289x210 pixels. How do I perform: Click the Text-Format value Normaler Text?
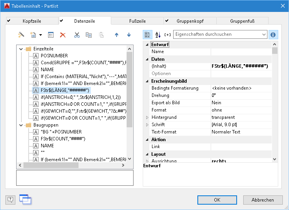point(241,132)
